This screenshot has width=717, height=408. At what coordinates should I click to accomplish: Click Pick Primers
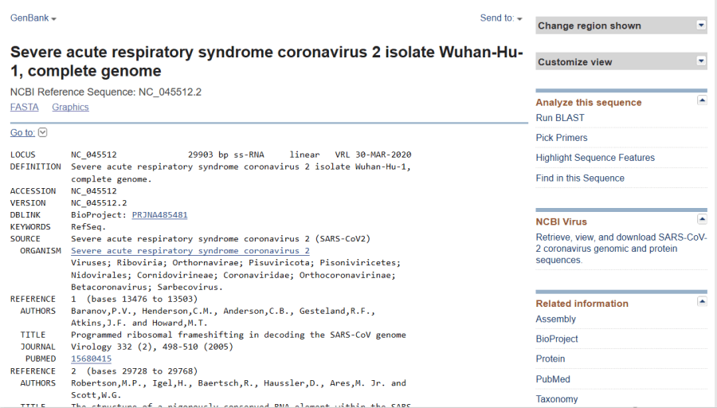tap(562, 138)
